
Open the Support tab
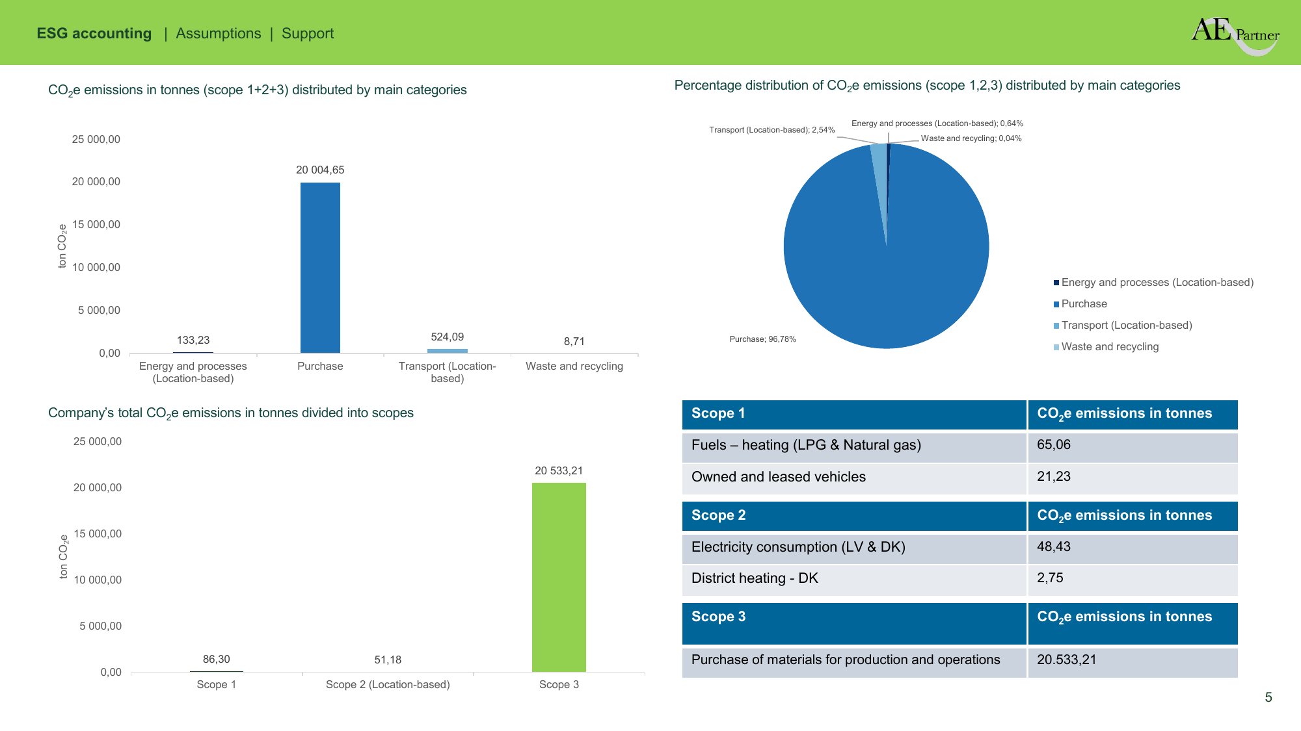click(x=308, y=33)
